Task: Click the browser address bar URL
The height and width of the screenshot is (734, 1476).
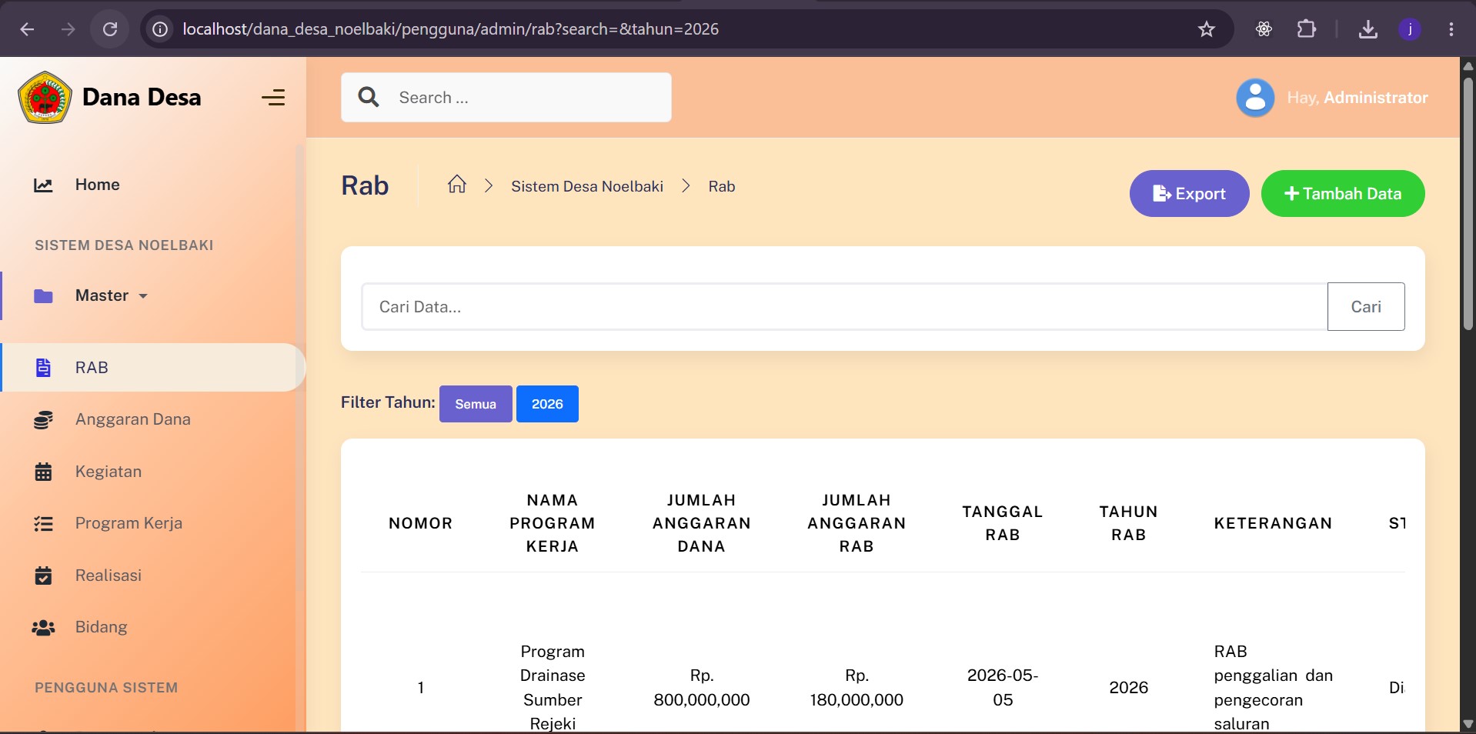Action: [450, 29]
